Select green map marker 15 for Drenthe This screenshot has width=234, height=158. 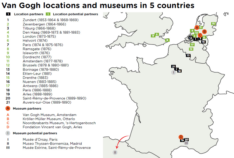tap(213, 24)
